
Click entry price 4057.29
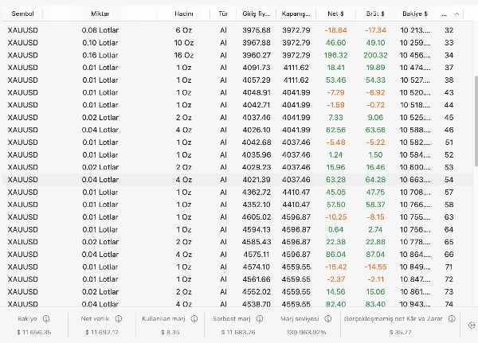click(257, 80)
